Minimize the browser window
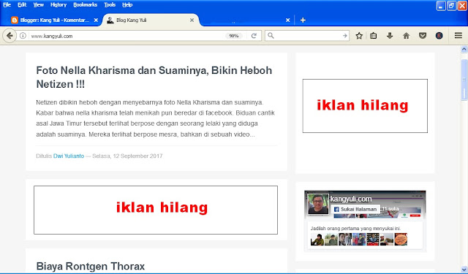This screenshot has width=468, height=274. coord(441,6)
